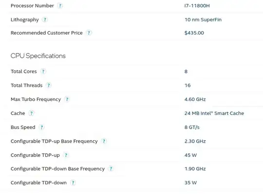Click the 4.60 GHz turbo frequency value
The image size is (263, 195).
(x=195, y=99)
